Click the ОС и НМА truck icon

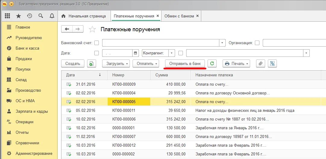click(9, 101)
